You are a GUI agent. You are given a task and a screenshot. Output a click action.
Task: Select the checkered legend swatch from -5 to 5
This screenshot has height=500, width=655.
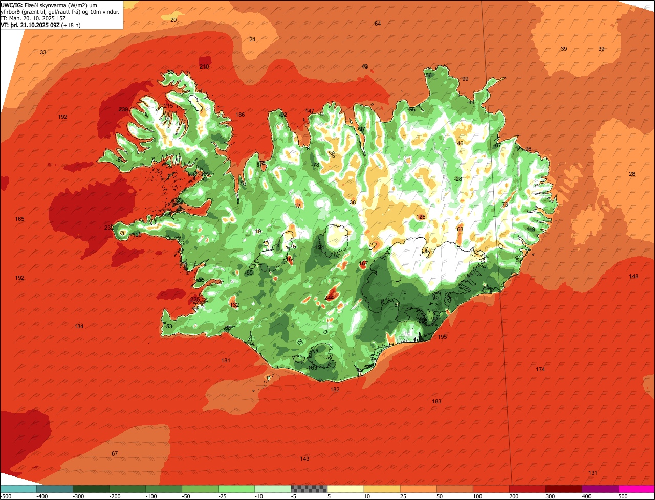(x=309, y=489)
